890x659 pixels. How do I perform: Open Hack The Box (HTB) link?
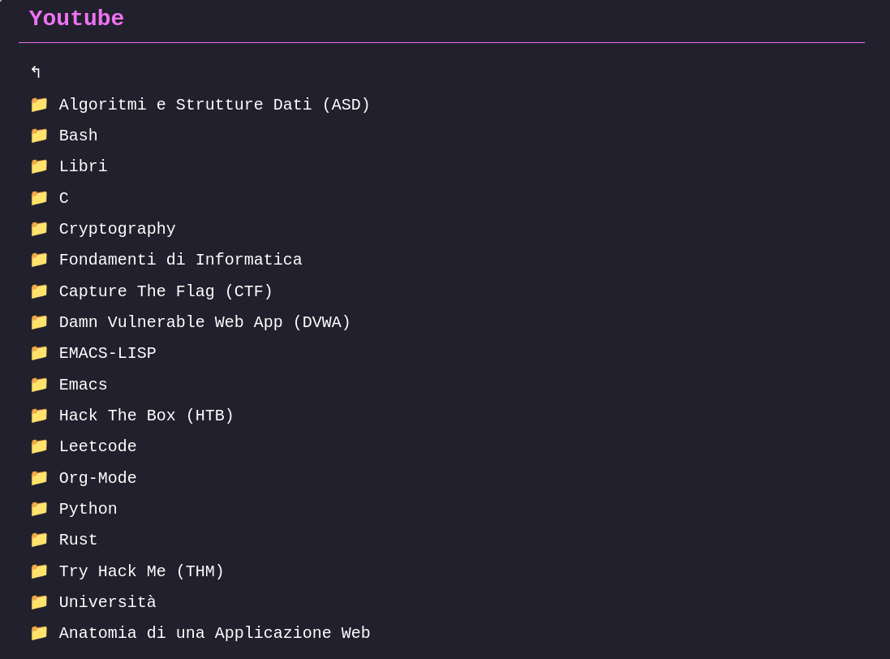pos(147,416)
